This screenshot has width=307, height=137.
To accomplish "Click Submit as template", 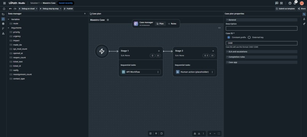I will tap(285, 9).
